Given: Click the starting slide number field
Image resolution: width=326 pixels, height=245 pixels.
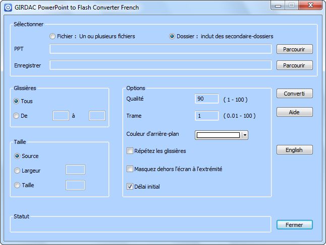Looking at the screenshot, I should 61,116.
